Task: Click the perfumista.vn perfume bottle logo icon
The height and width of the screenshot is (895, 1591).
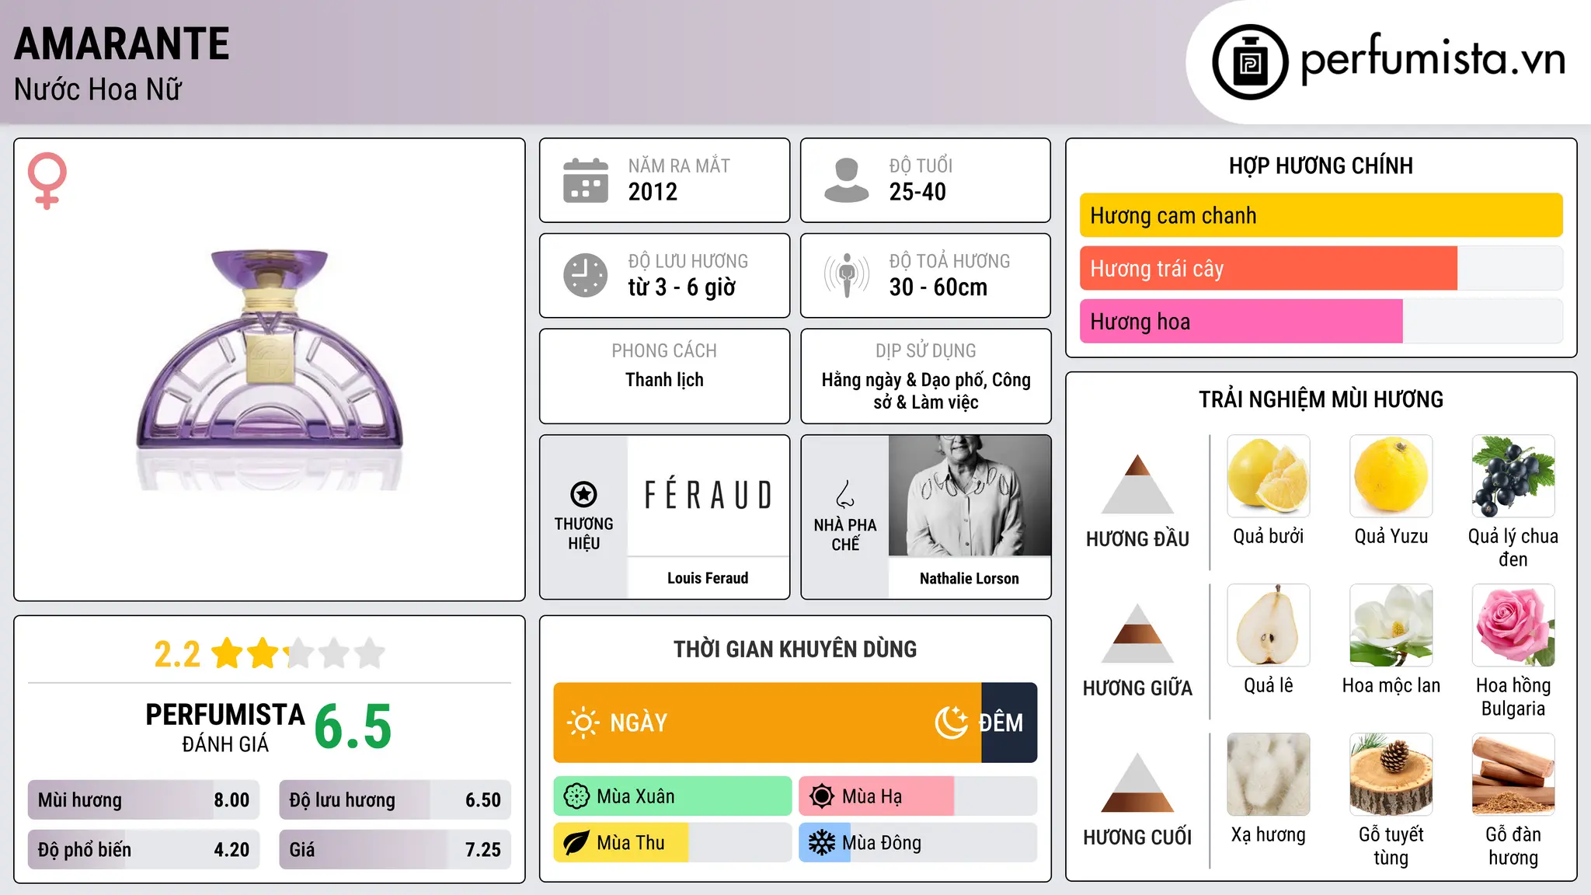Action: 1250,62
